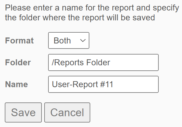Save the report using the Save button
This screenshot has height=127, width=182.
23,112
